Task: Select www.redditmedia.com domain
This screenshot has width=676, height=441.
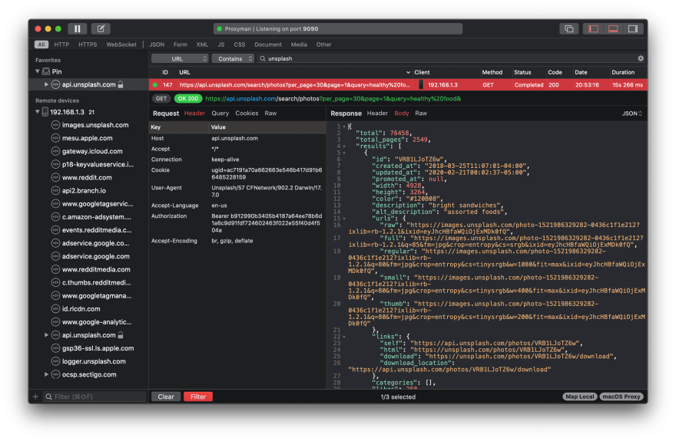Action: tap(96, 269)
